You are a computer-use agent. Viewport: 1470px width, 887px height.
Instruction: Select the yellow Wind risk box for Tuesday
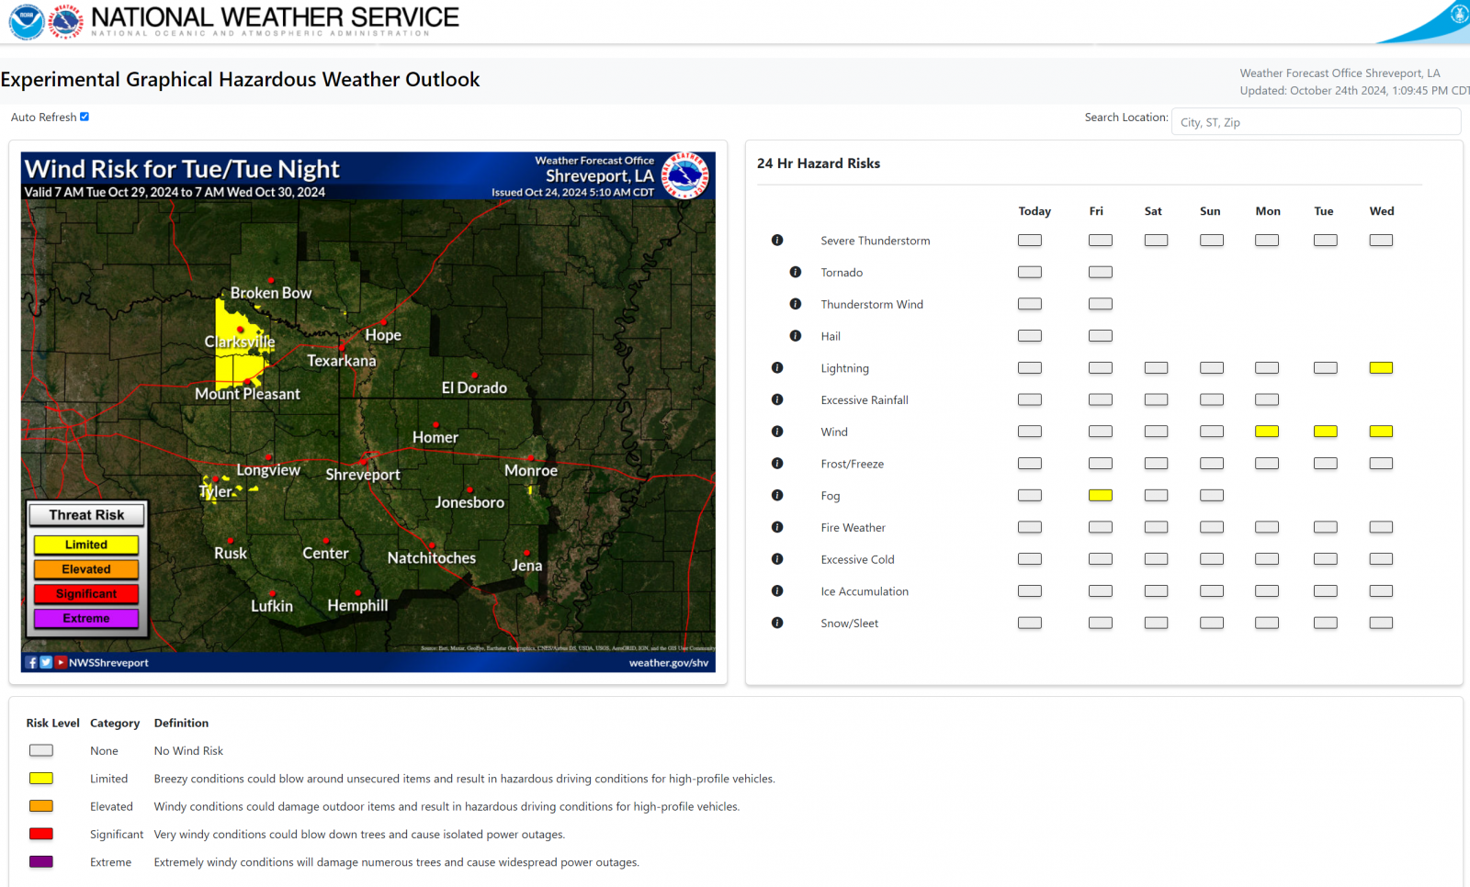tap(1325, 432)
